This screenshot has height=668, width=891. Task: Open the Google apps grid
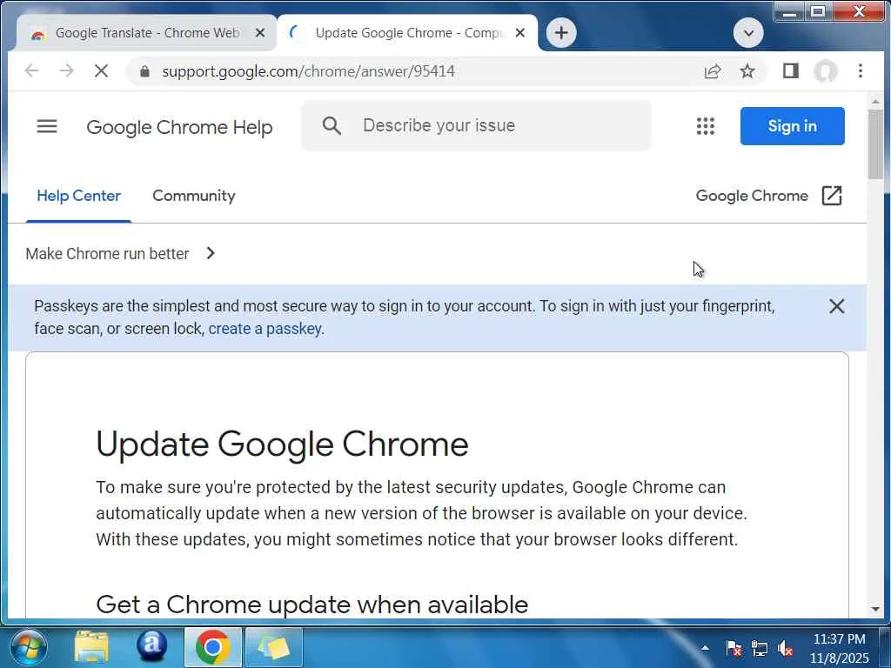point(705,126)
